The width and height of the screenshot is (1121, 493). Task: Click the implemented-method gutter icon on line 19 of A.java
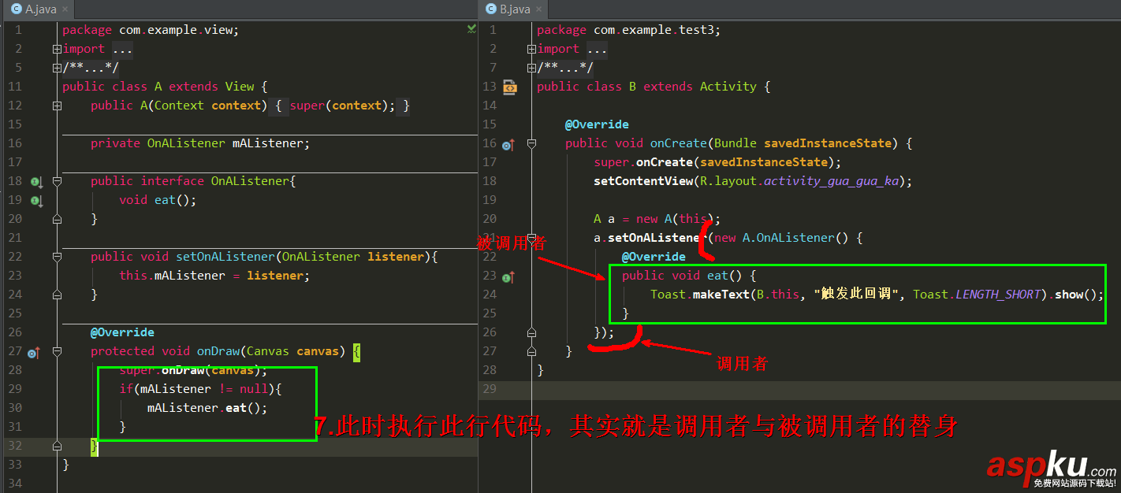[x=35, y=200]
